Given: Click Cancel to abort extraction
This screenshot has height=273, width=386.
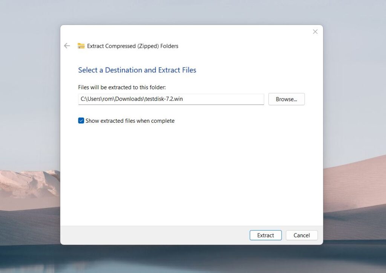Looking at the screenshot, I should [302, 235].
